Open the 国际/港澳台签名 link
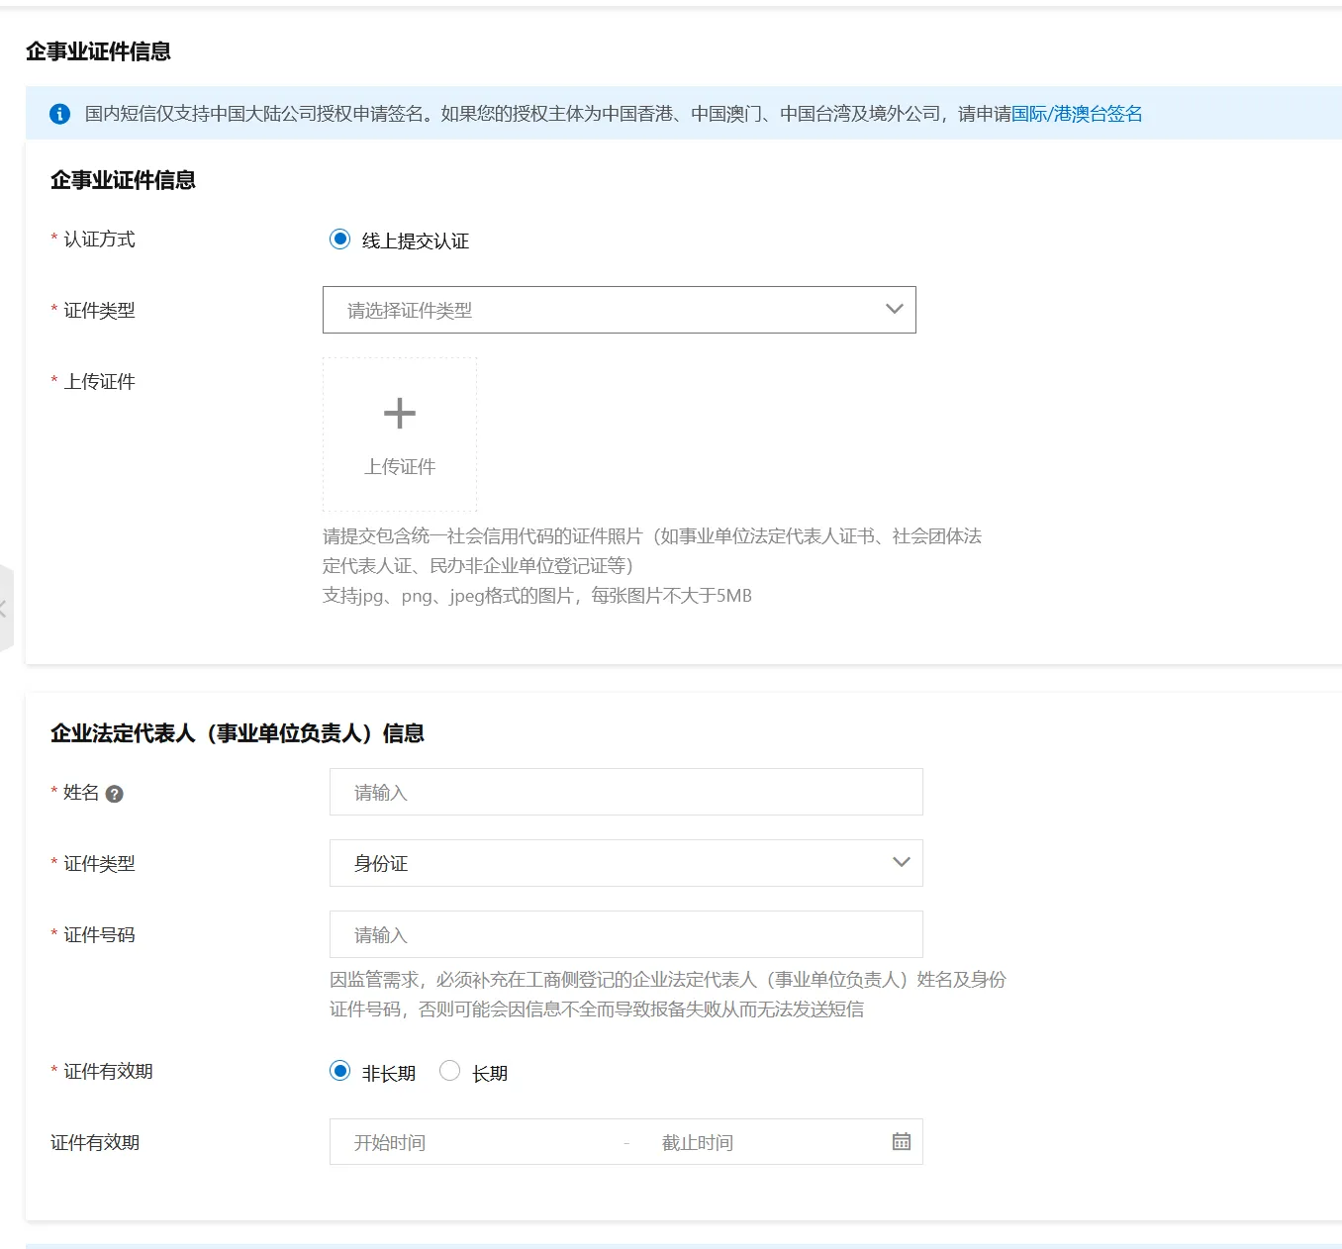The image size is (1342, 1249). 1077,114
